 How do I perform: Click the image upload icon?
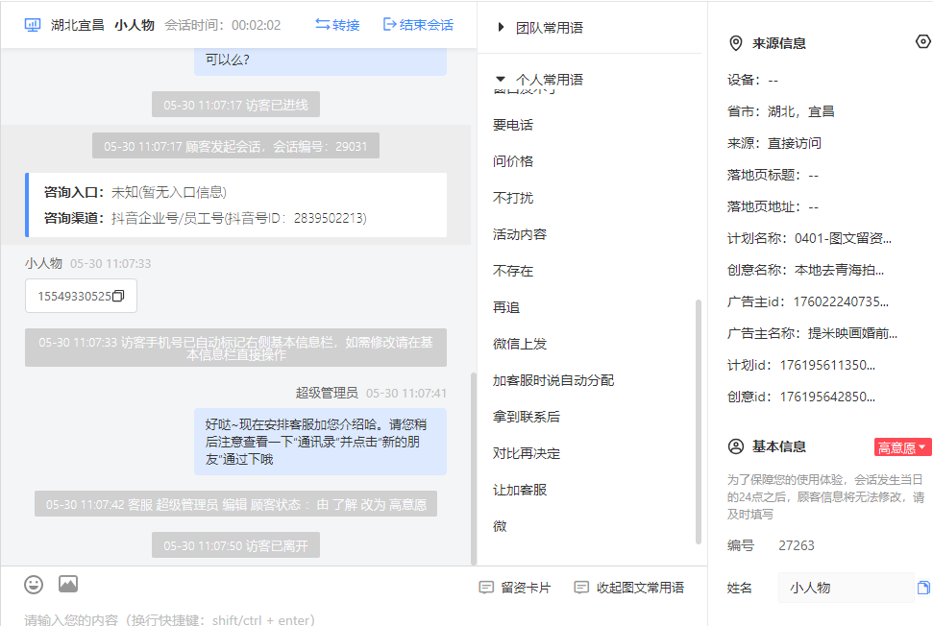click(68, 584)
